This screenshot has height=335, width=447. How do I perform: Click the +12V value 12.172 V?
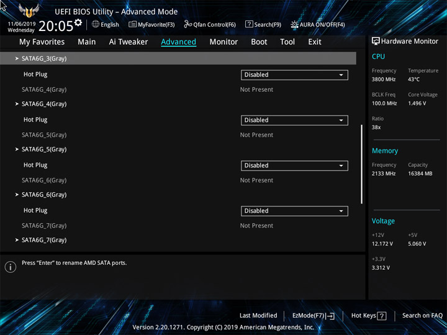(382, 244)
